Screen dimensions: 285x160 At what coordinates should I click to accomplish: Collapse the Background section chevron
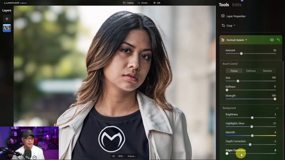pyautogui.click(x=277, y=108)
